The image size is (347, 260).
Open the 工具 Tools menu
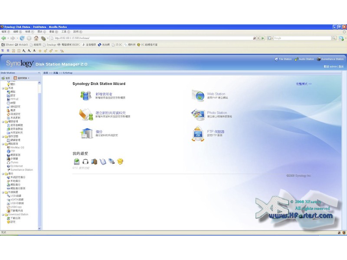pos(66,32)
